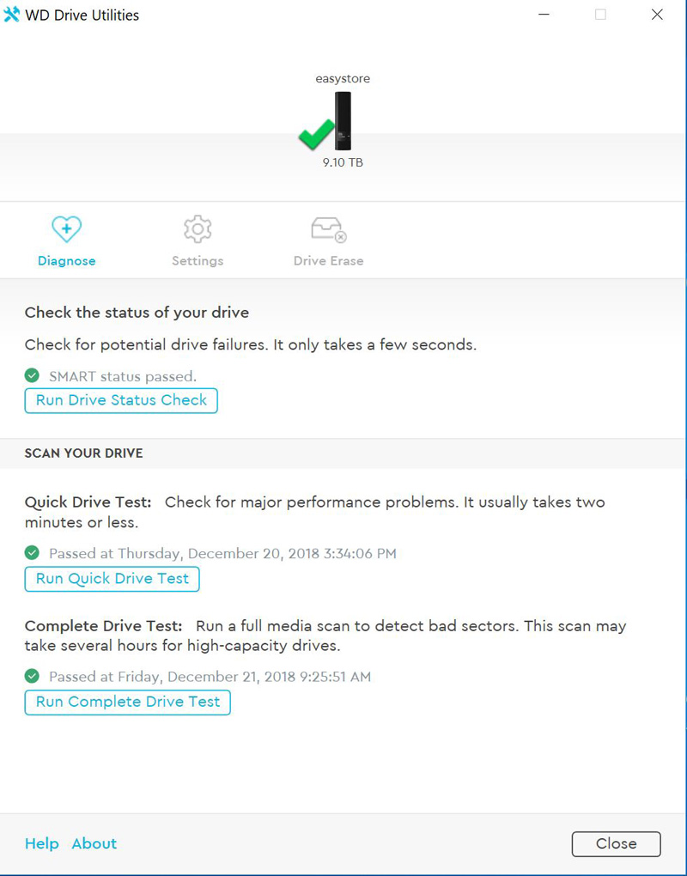The width and height of the screenshot is (687, 876).
Task: Click the 'Complete Drive Test:' label
Action: point(104,626)
